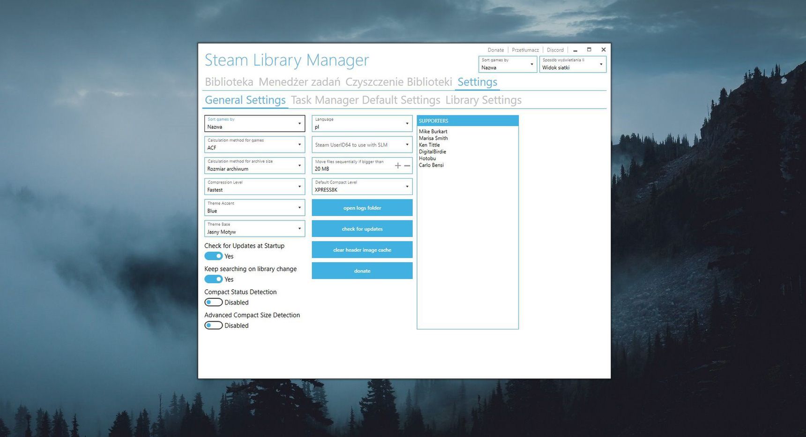Select supporter Hotobu
The image size is (806, 437).
coord(427,158)
